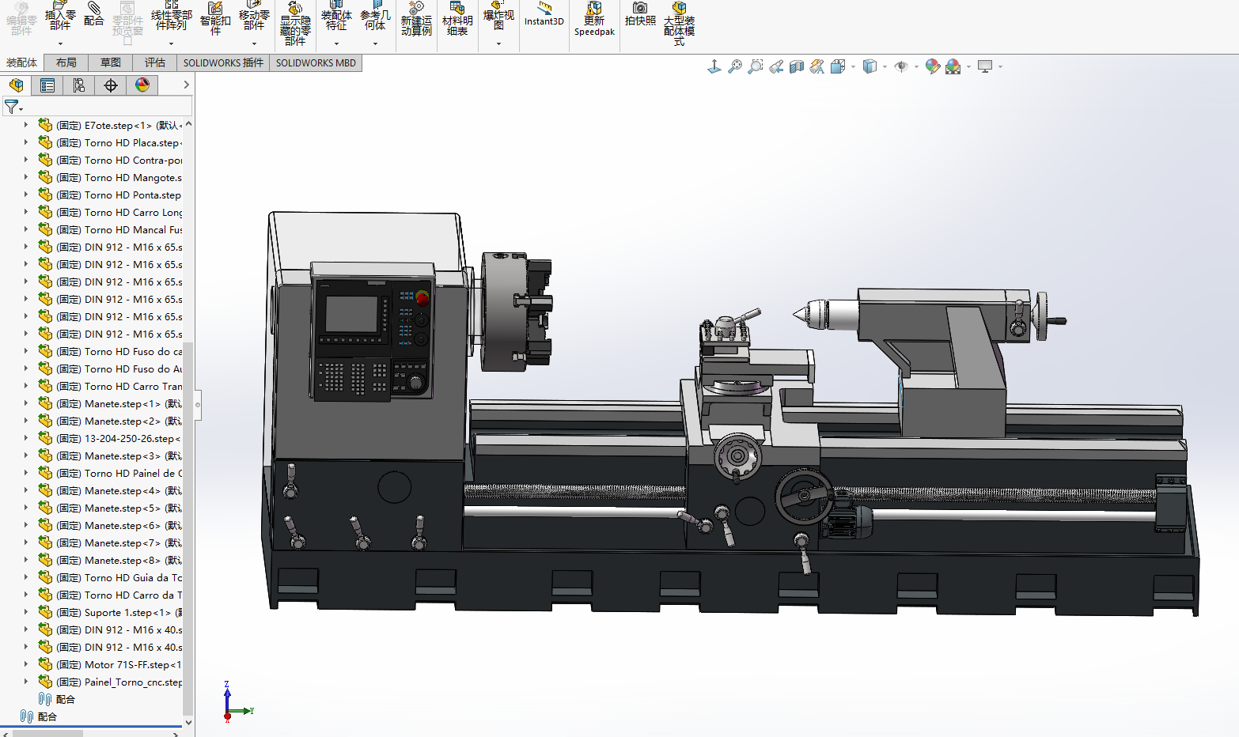Select Torno HD Guia da To component
This screenshot has height=737, width=1239.
(x=111, y=577)
